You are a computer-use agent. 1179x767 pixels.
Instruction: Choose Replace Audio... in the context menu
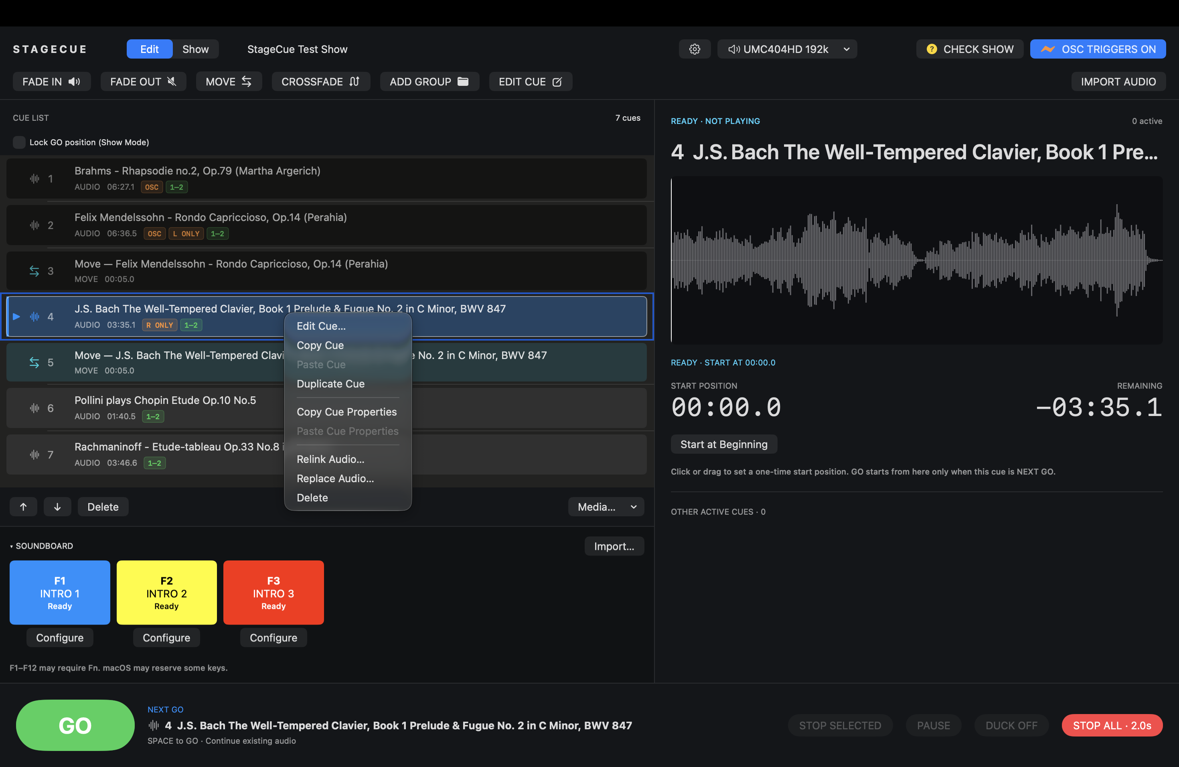(x=348, y=479)
